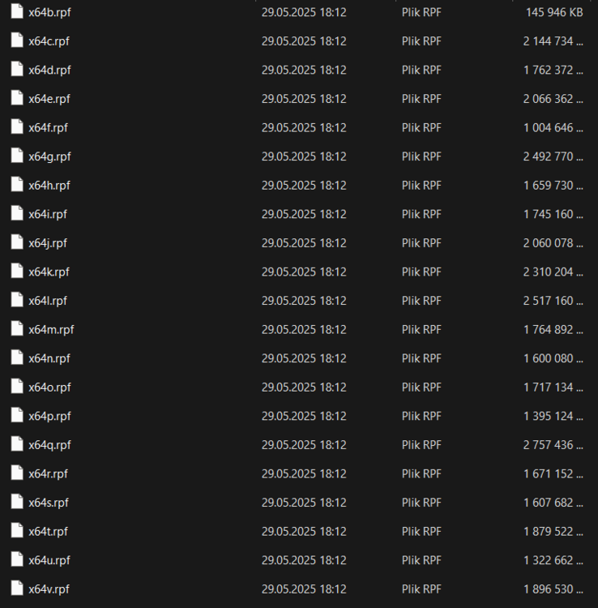Select the file name x64v.rpf
The image size is (598, 608).
click(x=49, y=589)
